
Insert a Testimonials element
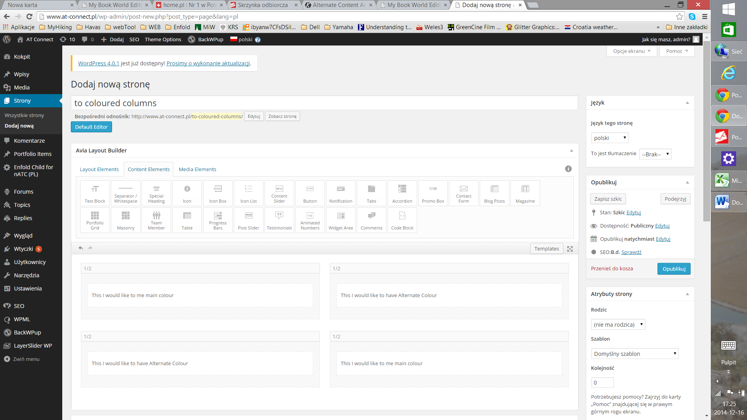pos(279,220)
